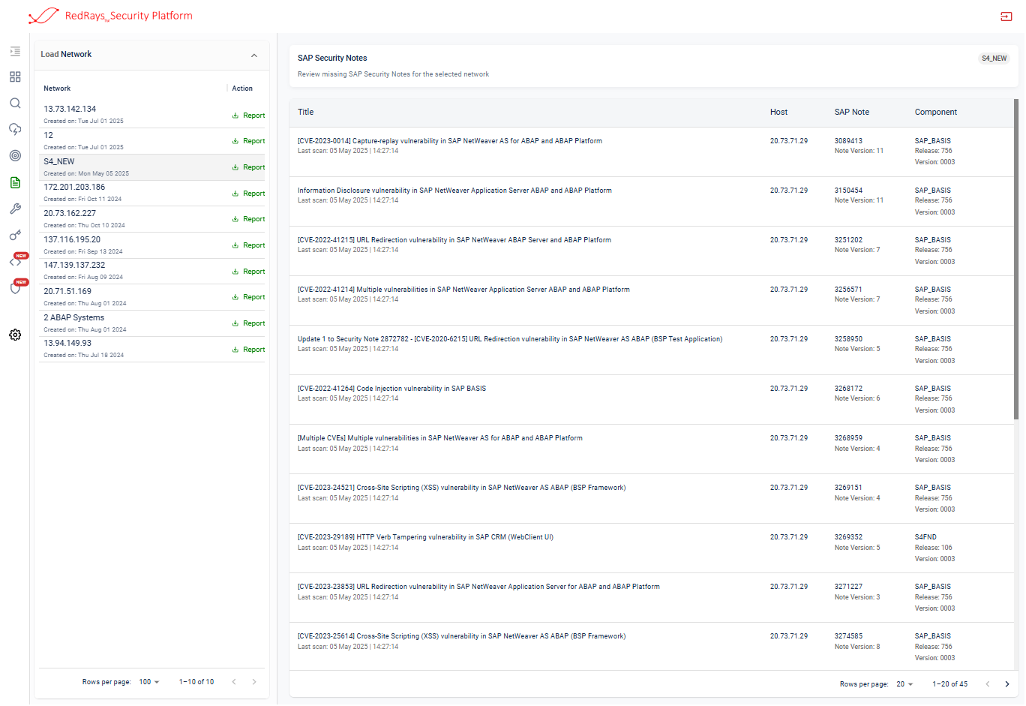Open Update 1 to Security Note 2872782 row

pos(651,350)
